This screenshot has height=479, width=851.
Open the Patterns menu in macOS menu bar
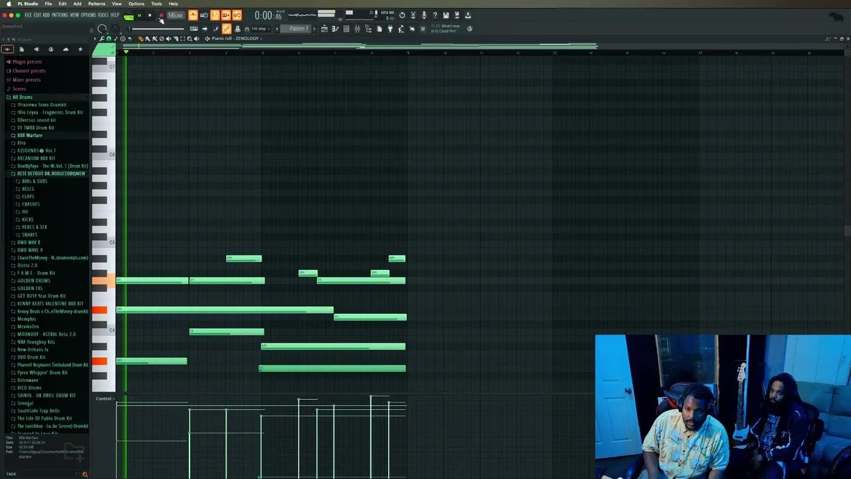pos(96,3)
